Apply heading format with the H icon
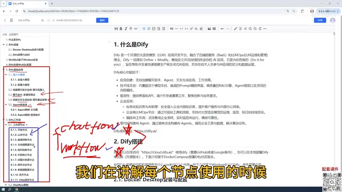 coord(116,29)
